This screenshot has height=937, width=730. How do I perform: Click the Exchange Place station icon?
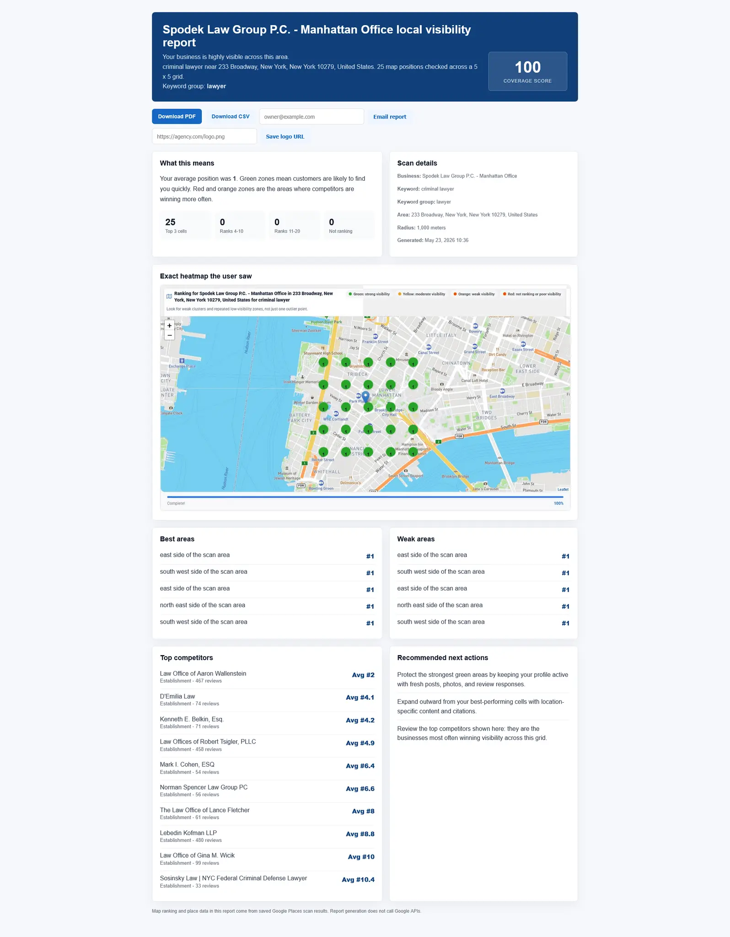(182, 361)
